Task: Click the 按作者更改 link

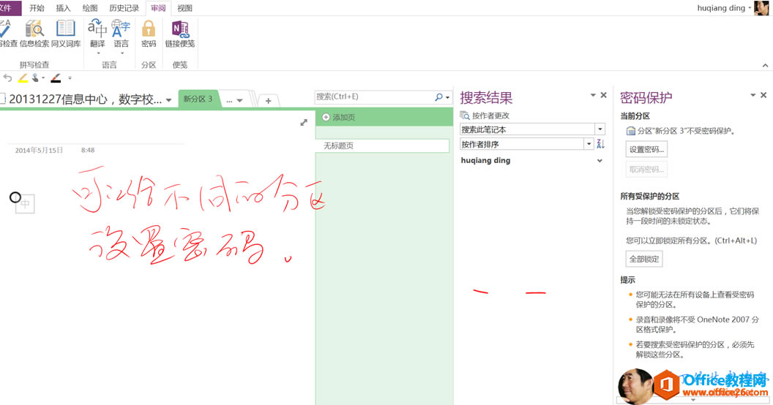Action: (490, 116)
